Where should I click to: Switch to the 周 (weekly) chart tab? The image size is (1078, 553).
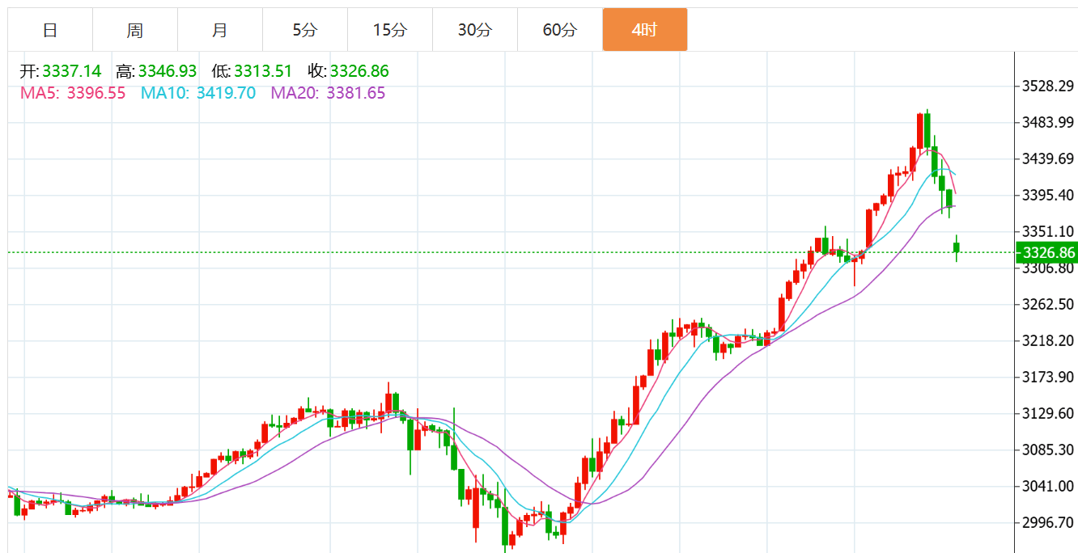[x=135, y=30]
